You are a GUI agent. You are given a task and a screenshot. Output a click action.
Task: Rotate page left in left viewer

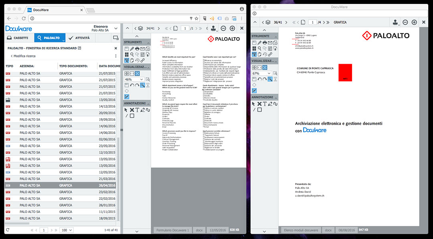[132, 85]
